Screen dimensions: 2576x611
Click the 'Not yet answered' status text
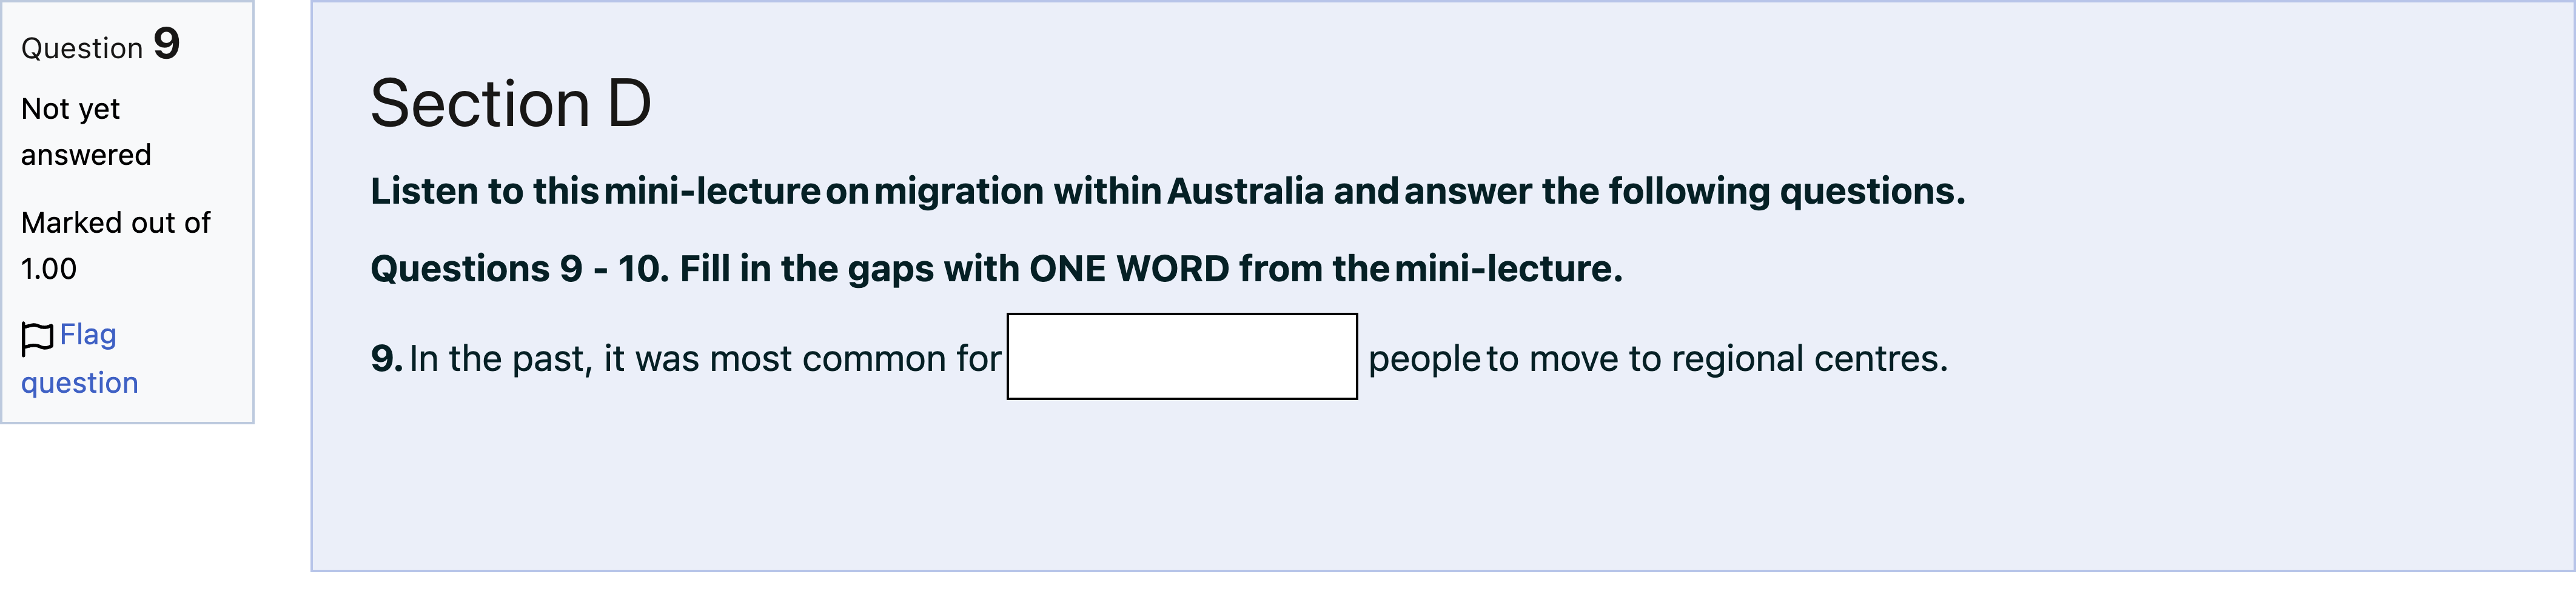[86, 132]
